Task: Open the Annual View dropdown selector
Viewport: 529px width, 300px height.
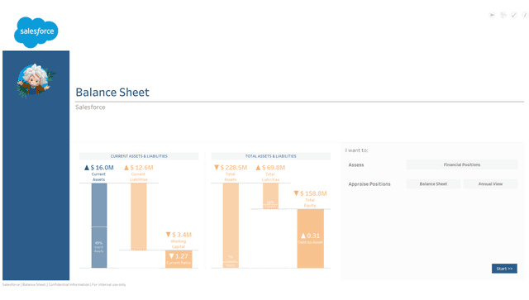Action: click(x=490, y=184)
